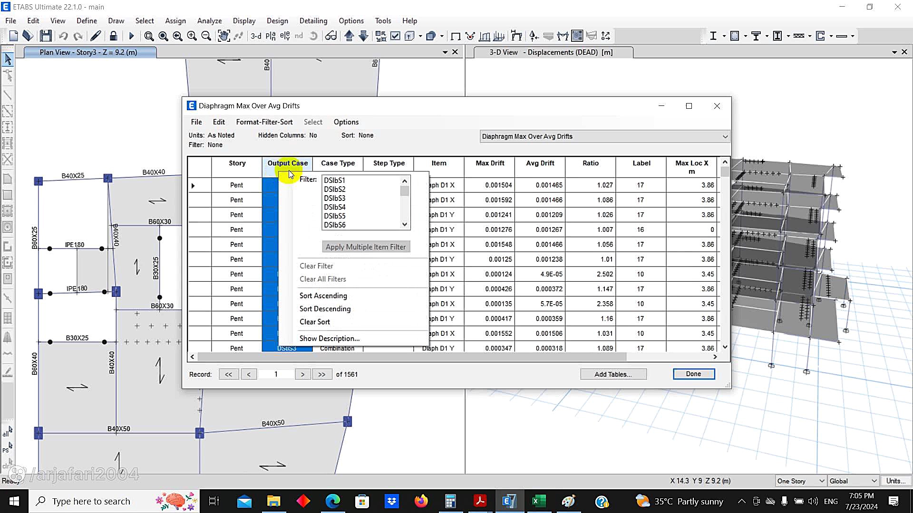The width and height of the screenshot is (913, 513).
Task: Click the table horizontal scrollbar right arrow
Action: click(715, 357)
